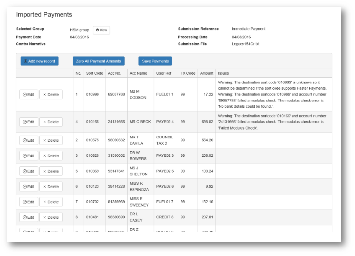Edit the MISS E SWEENEY payment
The height and width of the screenshot is (256, 355).
pos(28,202)
